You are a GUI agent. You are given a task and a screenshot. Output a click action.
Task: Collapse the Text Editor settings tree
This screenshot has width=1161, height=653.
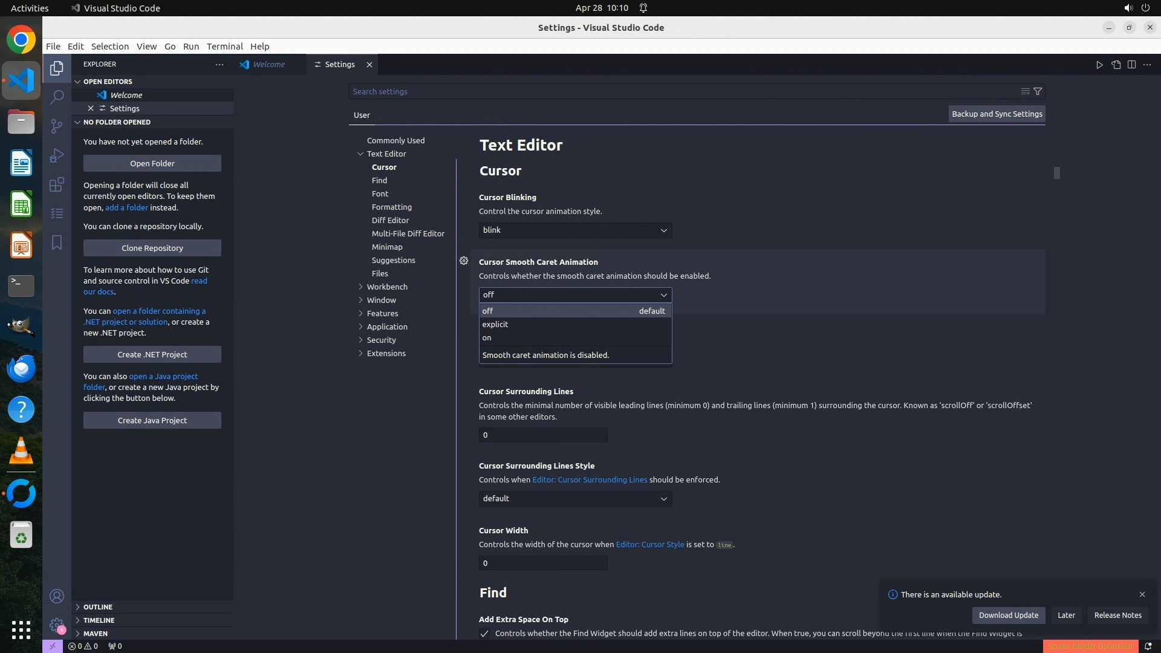click(x=360, y=154)
